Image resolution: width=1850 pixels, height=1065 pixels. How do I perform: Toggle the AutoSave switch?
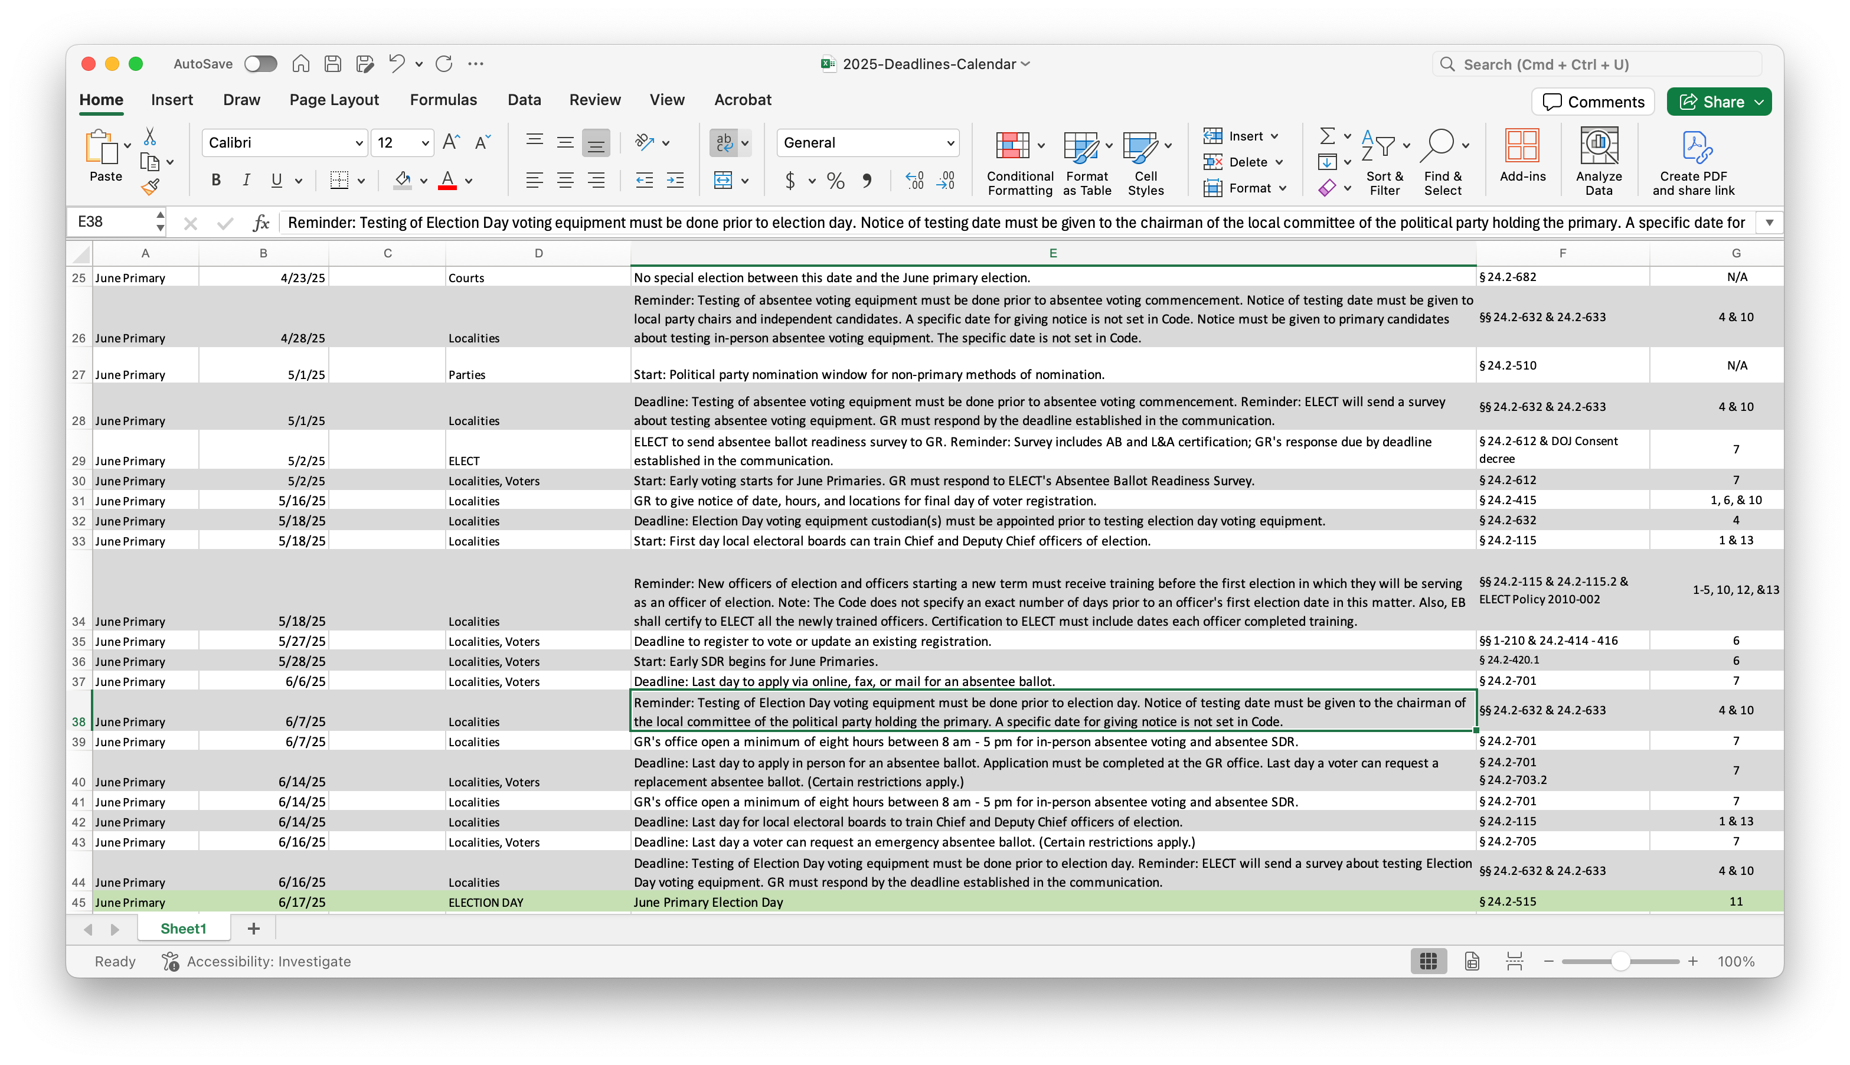pos(260,64)
